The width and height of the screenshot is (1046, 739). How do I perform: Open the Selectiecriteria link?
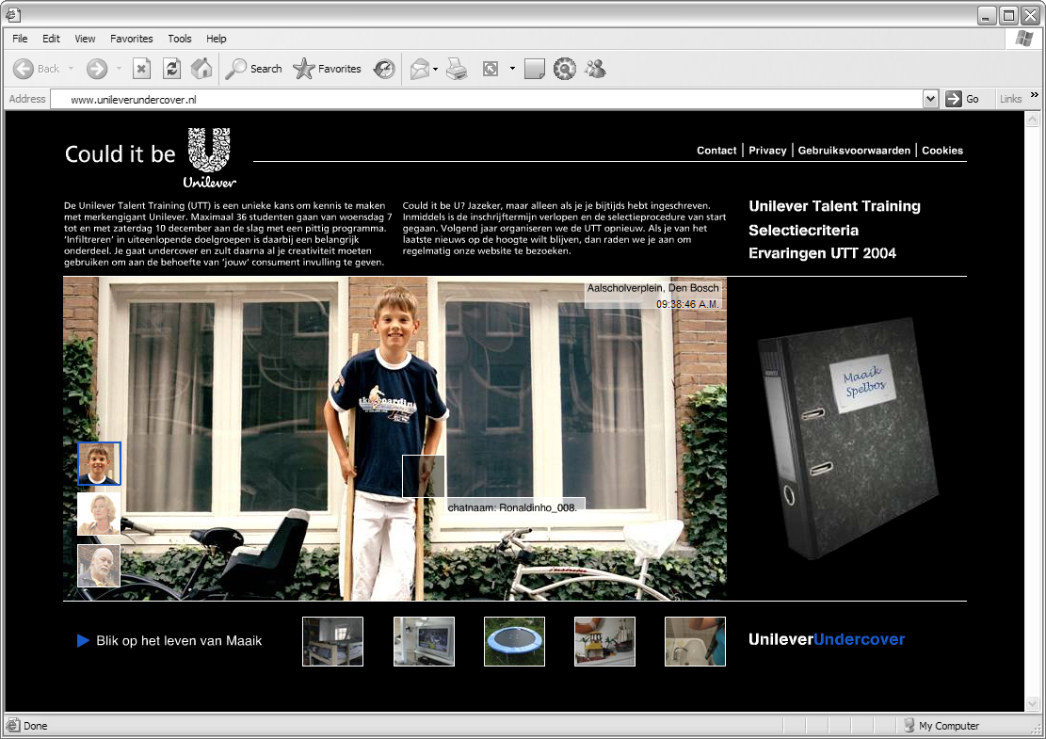[803, 230]
